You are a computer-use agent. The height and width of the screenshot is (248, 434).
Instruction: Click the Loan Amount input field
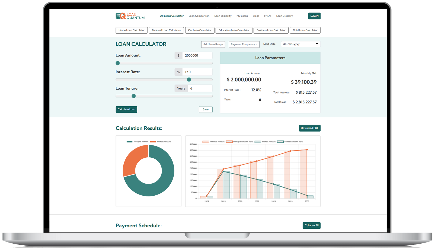pos(197,56)
